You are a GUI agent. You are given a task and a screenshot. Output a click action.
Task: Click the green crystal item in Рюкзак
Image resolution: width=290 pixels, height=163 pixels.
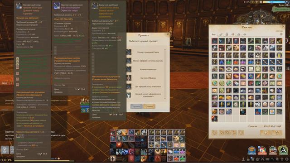228,62
